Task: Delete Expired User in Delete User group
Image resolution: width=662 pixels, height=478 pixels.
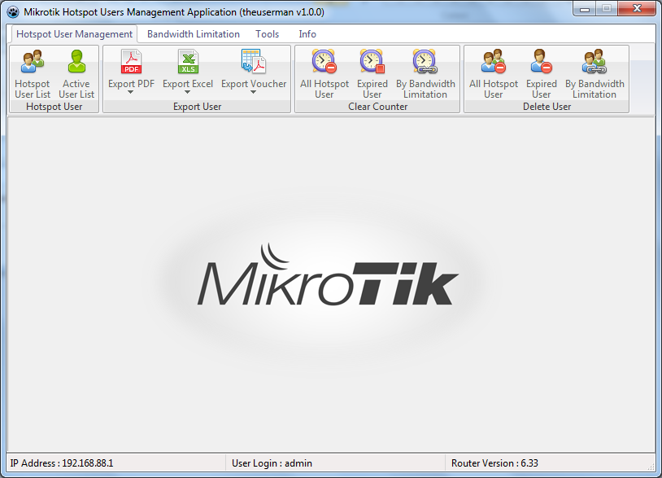Action: tap(542, 73)
